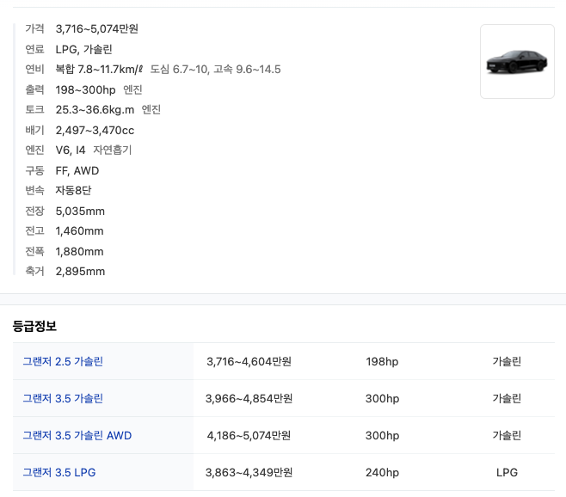Click the wheelbase value 2,895mm
566x497 pixels.
point(80,272)
